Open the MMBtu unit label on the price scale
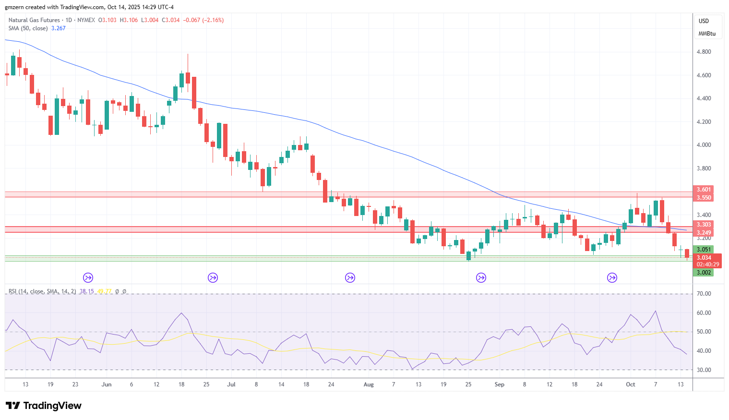This screenshot has height=420, width=729. pos(707,34)
